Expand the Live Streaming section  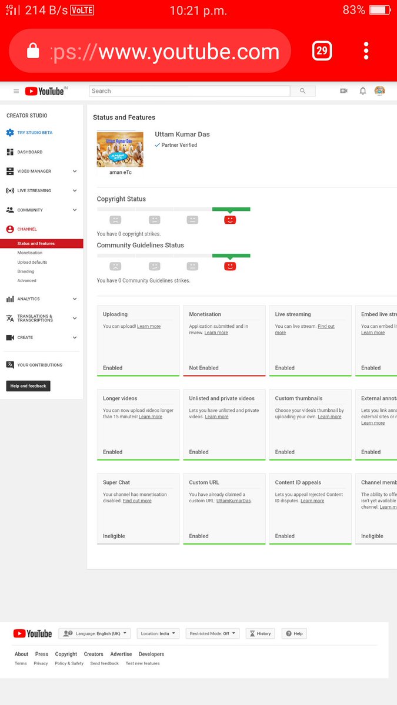pyautogui.click(x=75, y=191)
